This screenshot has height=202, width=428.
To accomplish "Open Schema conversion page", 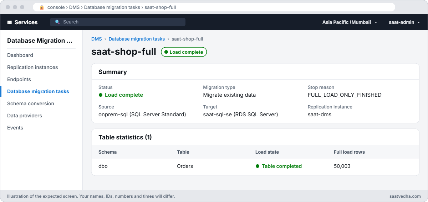I will [x=31, y=103].
